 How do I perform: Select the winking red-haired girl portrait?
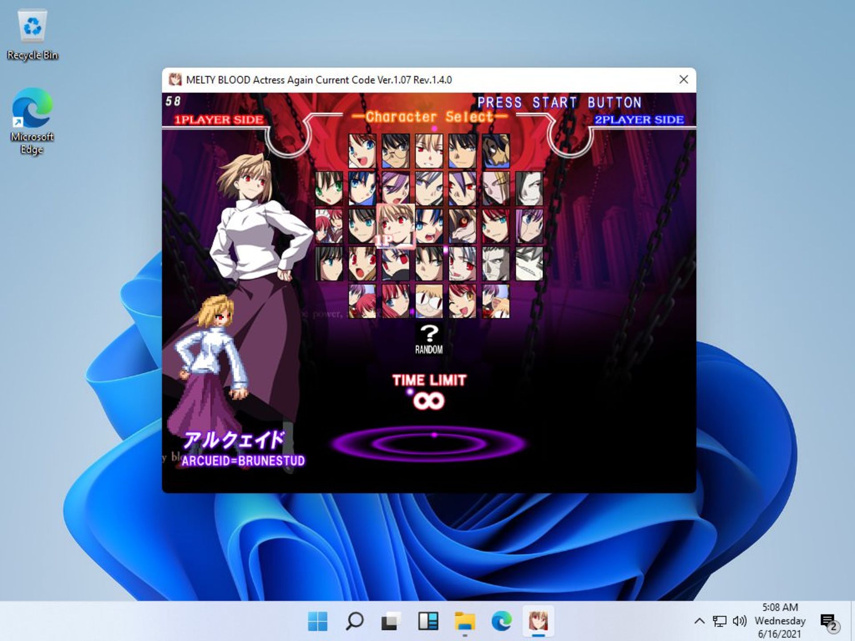(462, 301)
